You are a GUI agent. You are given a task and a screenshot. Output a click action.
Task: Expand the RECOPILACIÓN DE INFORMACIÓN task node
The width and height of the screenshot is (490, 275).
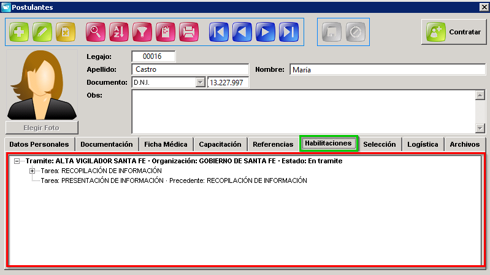click(x=32, y=171)
